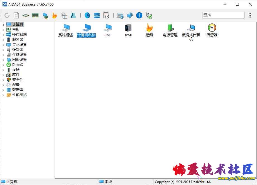Click the 查找 search input field
257x185 pixels.
pyautogui.click(x=223, y=15)
